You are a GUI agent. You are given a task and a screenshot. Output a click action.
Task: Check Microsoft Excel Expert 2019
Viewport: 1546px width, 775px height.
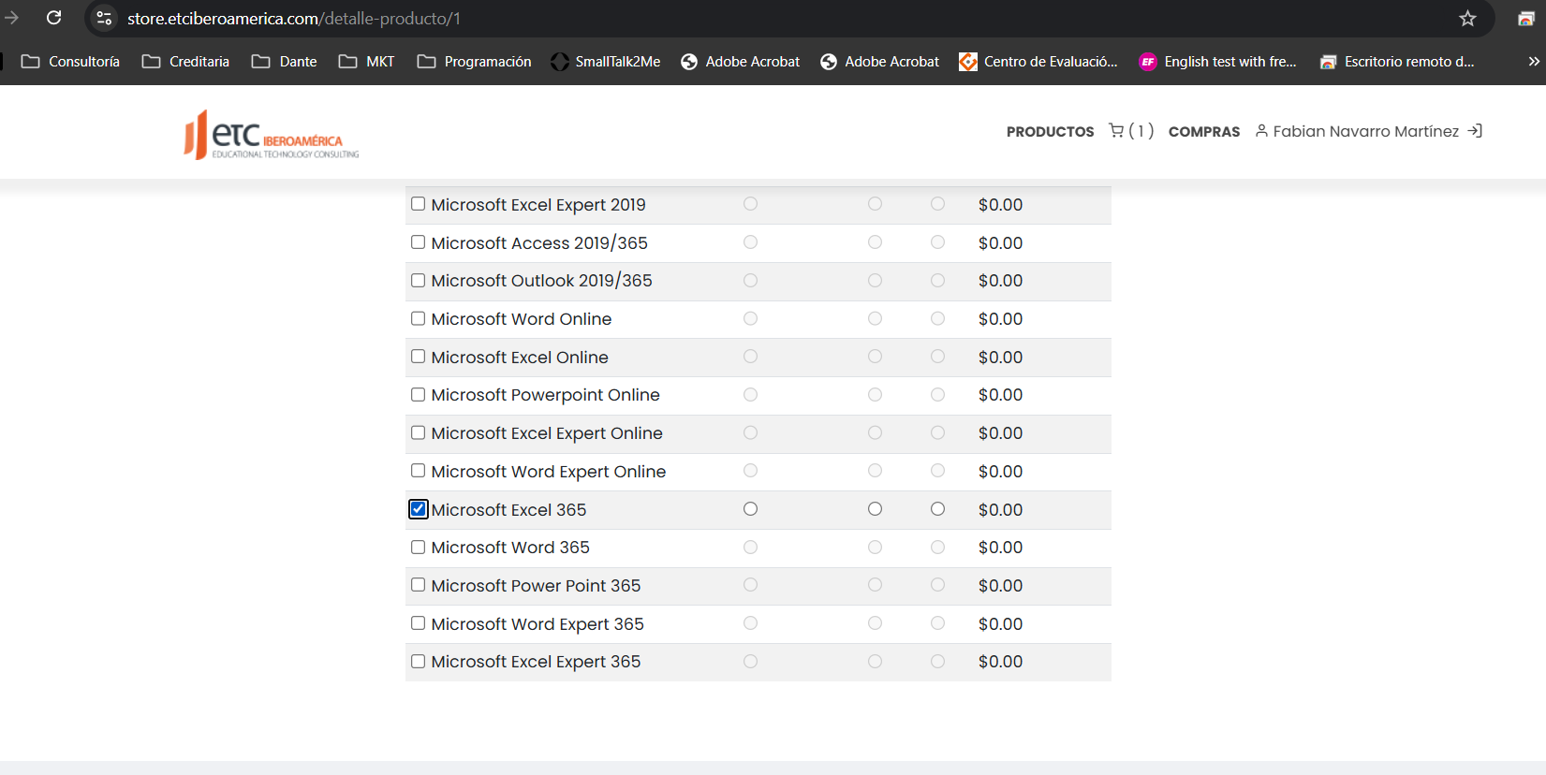pyautogui.click(x=419, y=204)
